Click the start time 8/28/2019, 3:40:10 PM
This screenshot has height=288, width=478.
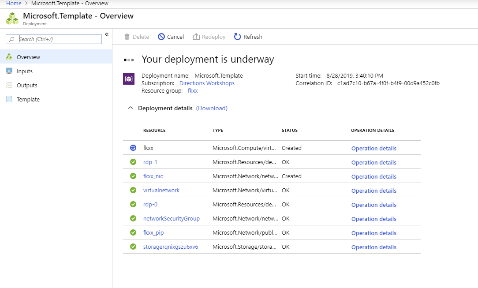[355, 75]
